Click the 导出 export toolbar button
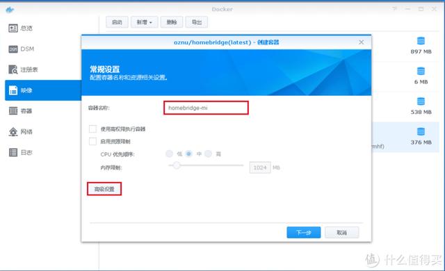Image resolution: width=445 pixels, height=271 pixels. [x=196, y=22]
